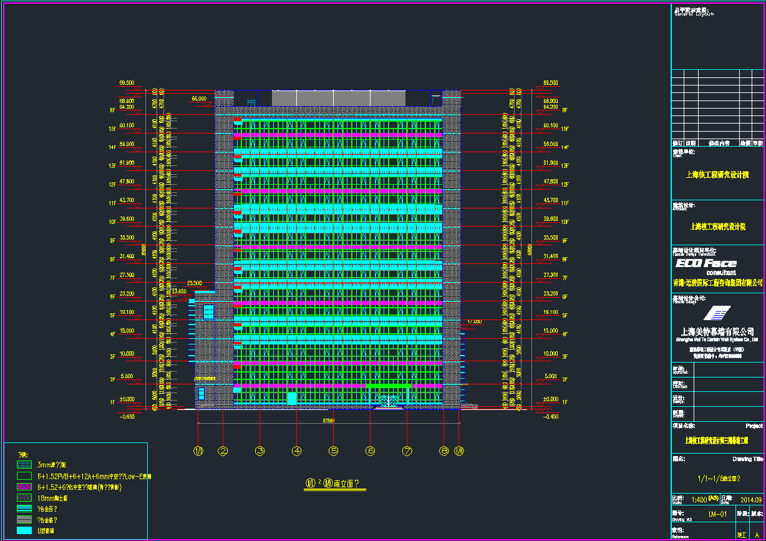Select the ±0.000 level label on right side
The height and width of the screenshot is (541, 766).
[550, 399]
